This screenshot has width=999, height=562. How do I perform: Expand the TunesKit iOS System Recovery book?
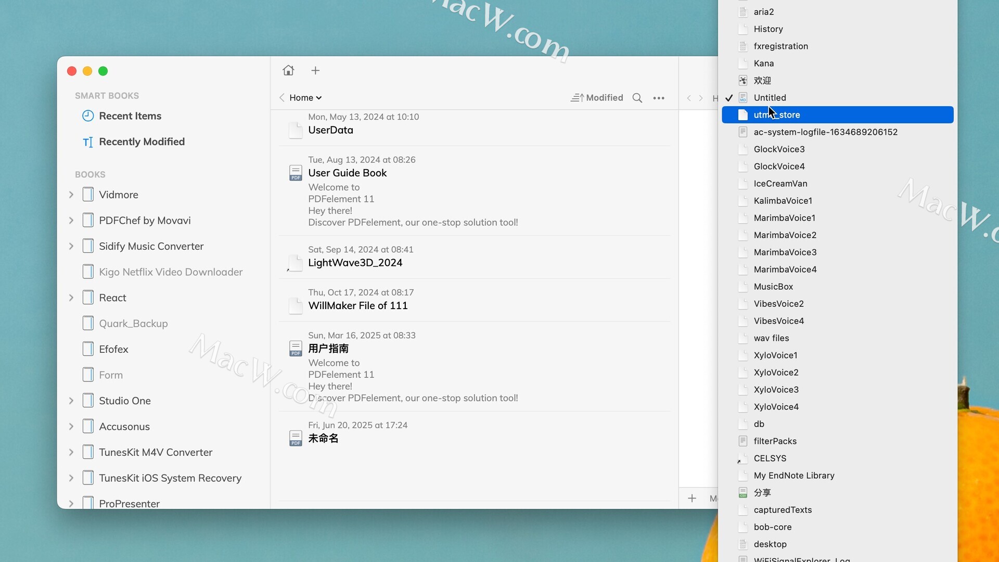coord(71,478)
